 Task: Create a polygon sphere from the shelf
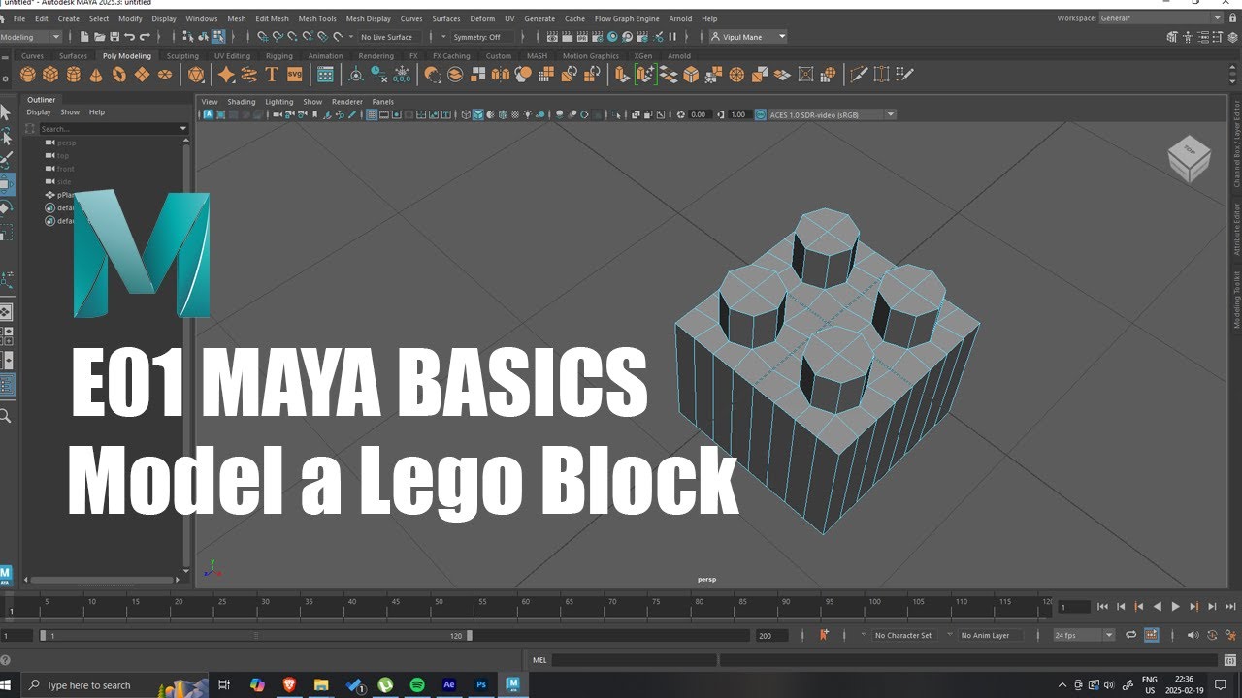click(x=27, y=75)
